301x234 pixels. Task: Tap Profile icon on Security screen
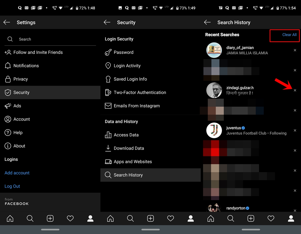[x=191, y=218]
